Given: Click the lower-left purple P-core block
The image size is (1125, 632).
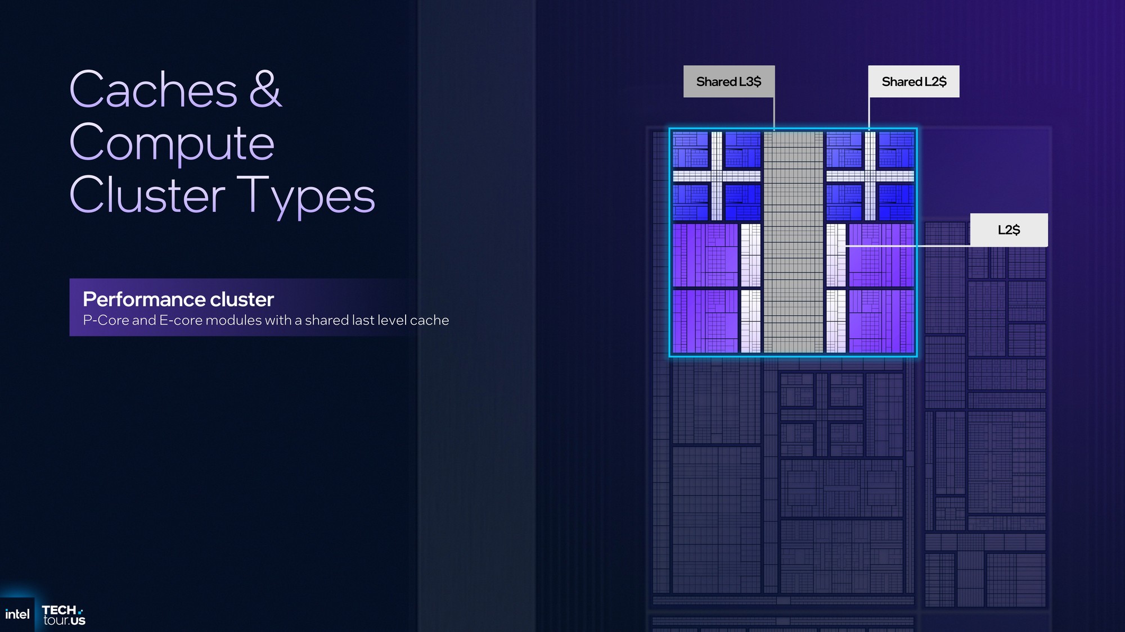Looking at the screenshot, I should pyautogui.click(x=705, y=321).
